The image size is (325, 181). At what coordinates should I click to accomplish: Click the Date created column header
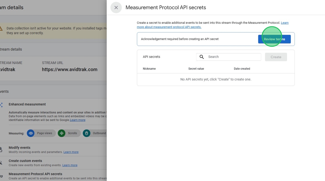click(242, 69)
